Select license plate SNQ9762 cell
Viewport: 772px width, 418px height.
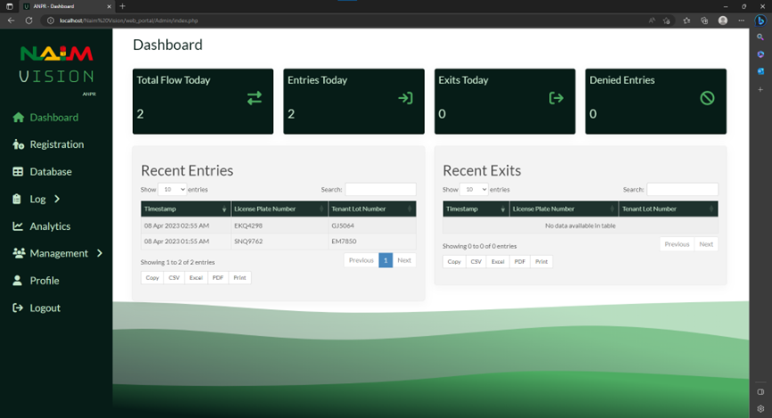click(x=279, y=242)
